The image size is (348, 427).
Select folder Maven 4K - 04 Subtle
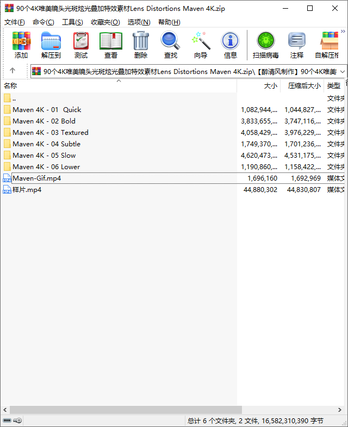coord(173,144)
